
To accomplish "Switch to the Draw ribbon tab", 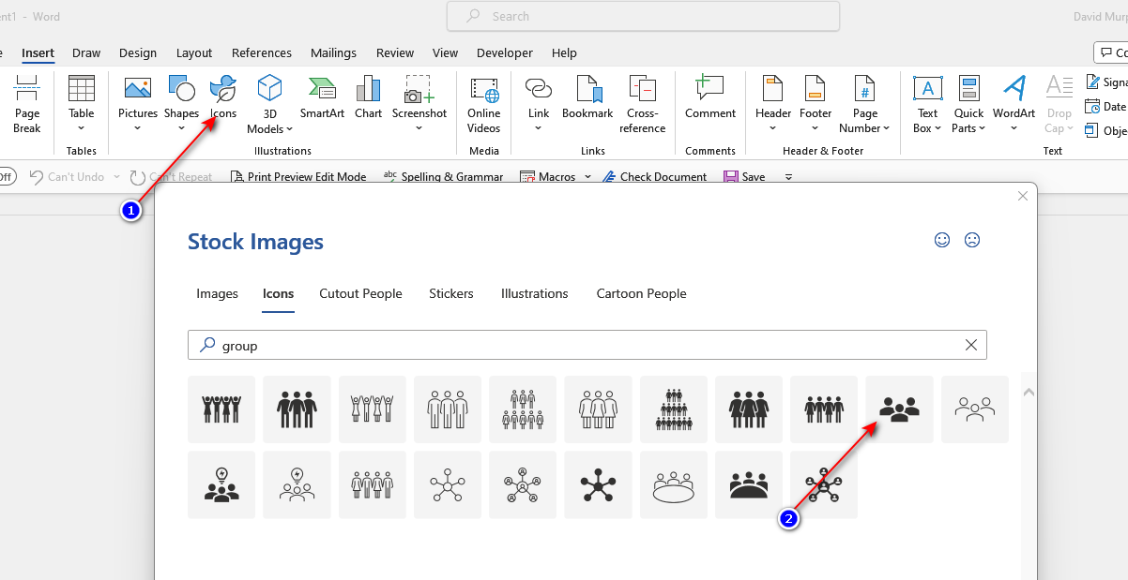I will coord(86,52).
